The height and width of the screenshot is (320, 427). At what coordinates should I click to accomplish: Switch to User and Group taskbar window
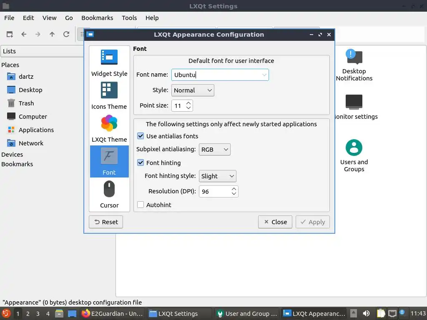click(246, 313)
